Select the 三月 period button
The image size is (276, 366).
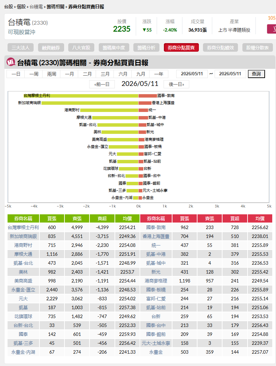click(x=105, y=74)
